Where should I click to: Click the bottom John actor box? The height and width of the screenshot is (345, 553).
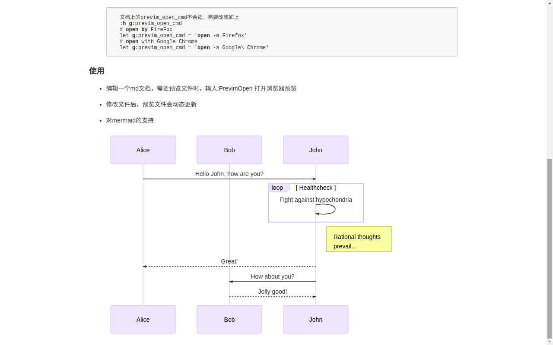tap(316, 320)
